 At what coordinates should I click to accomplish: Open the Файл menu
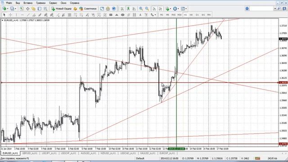coord(9,3)
